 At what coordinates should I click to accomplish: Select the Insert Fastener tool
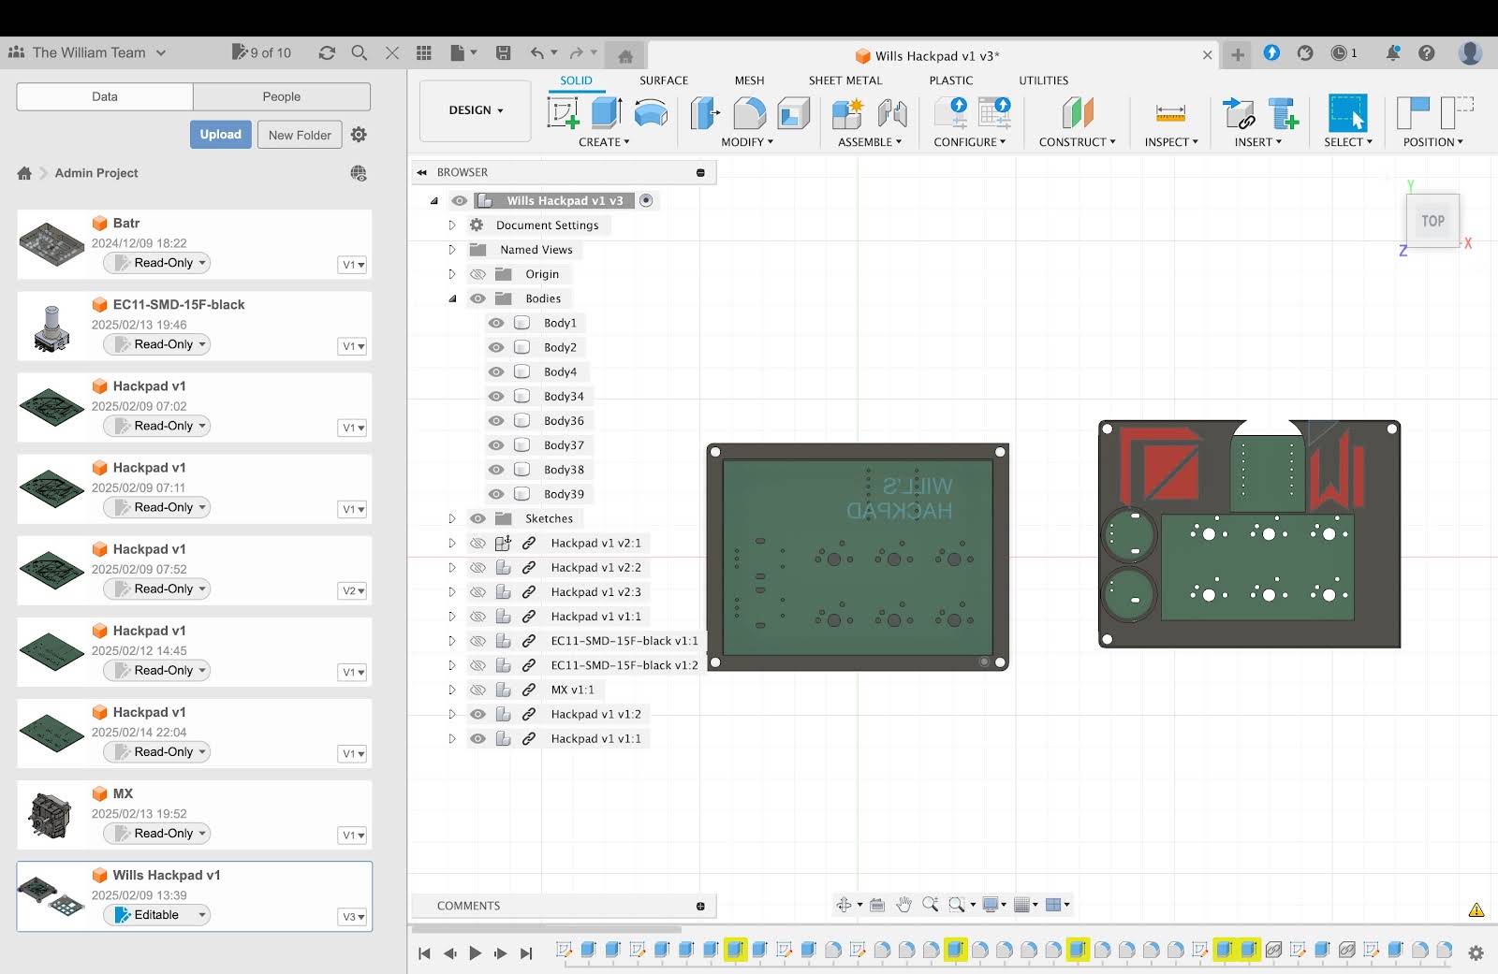pyautogui.click(x=1284, y=113)
